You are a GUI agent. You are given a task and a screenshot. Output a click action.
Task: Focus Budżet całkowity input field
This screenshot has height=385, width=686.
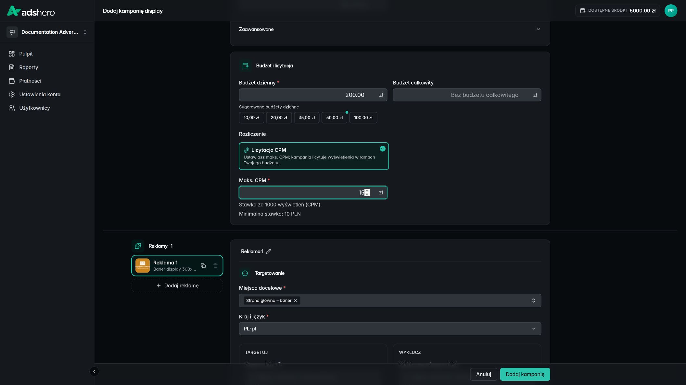point(467,95)
